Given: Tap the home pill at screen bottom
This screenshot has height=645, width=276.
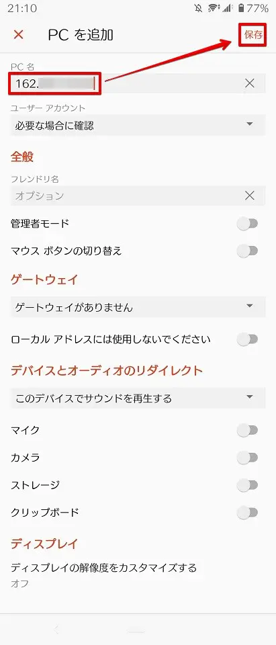Looking at the screenshot, I should click(137, 631).
